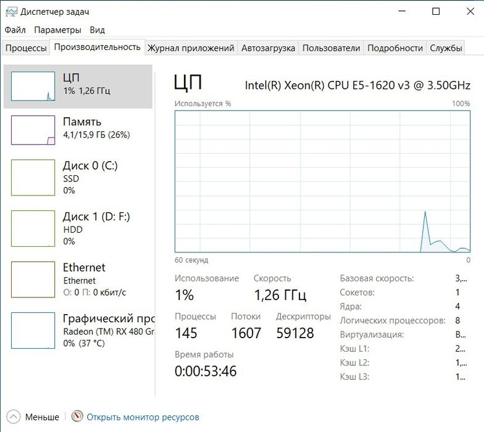Select the Ethernet graph thumbnail
Screen dimensions: 484x432
33,279
